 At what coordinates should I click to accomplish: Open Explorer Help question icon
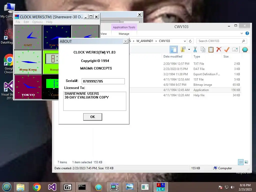click(247, 33)
